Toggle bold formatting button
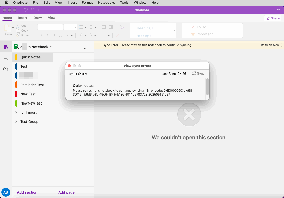The image size is (284, 198). [41, 35]
